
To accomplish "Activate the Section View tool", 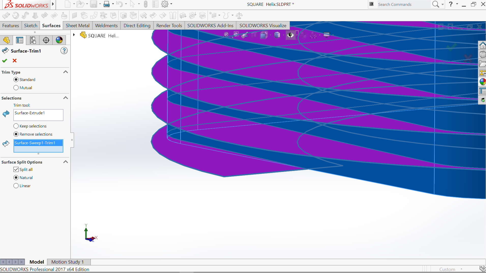I will coord(254,35).
